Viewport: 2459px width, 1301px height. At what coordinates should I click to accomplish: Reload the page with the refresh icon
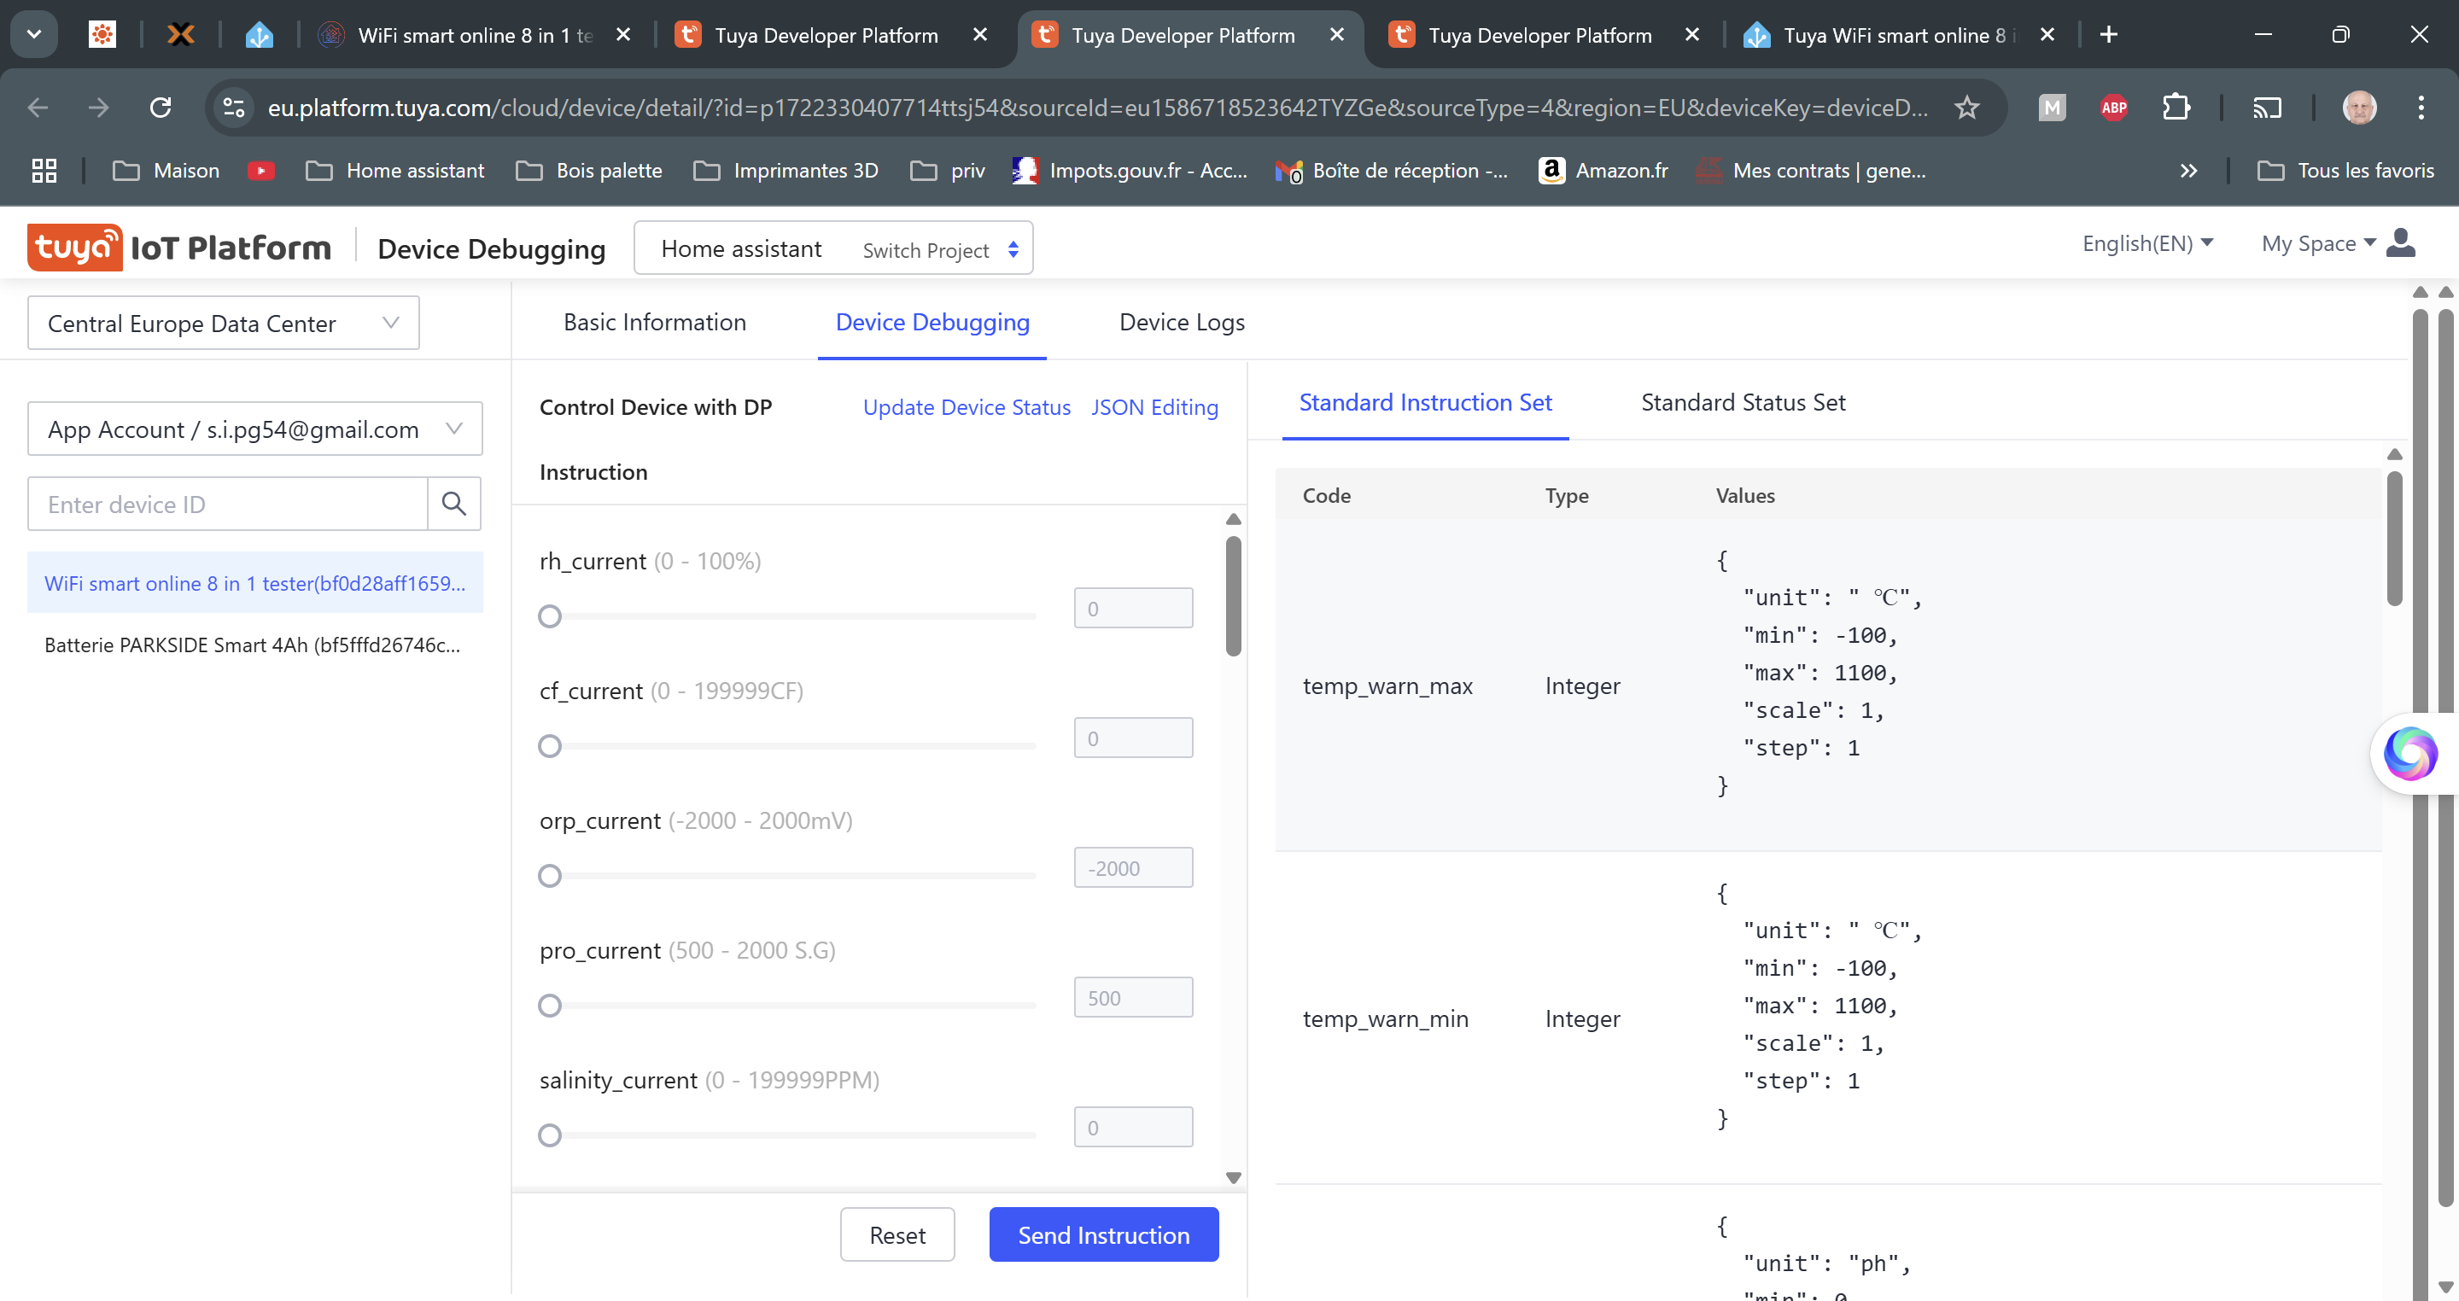click(161, 108)
